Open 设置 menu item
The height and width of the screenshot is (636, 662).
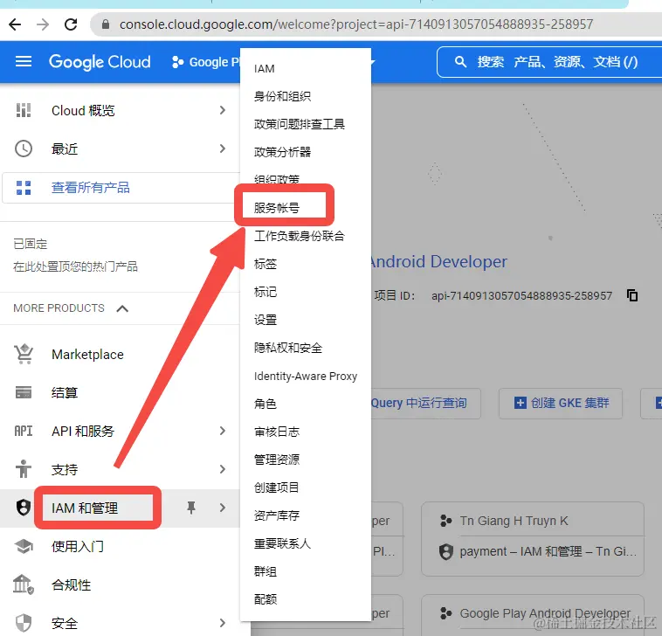265,320
